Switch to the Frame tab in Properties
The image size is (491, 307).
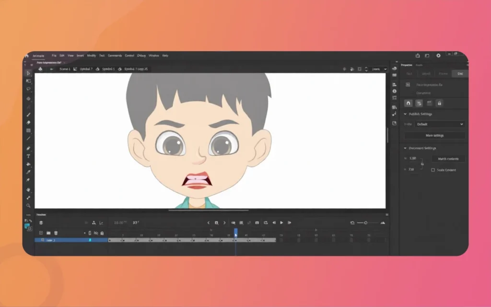click(x=444, y=73)
